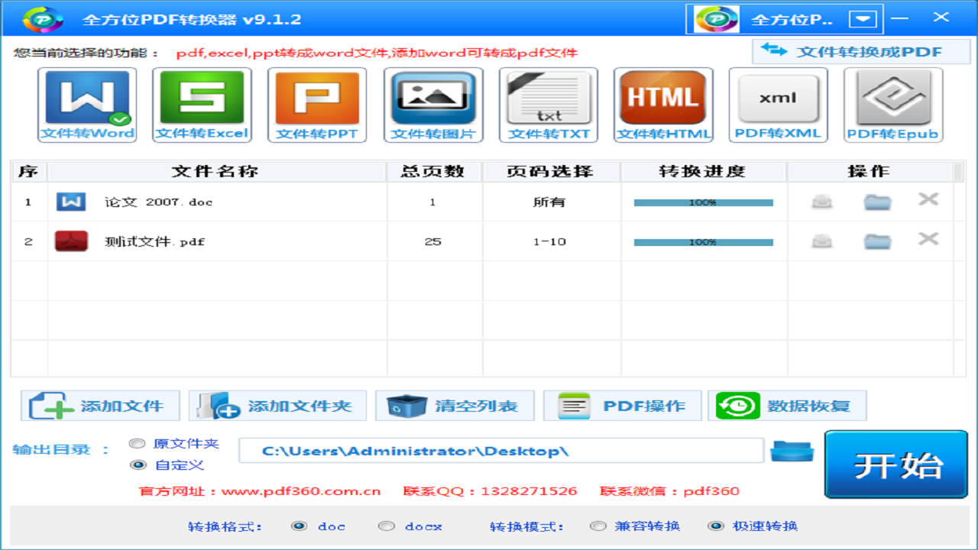Click the output directory path field
The height and width of the screenshot is (550, 978).
500,451
